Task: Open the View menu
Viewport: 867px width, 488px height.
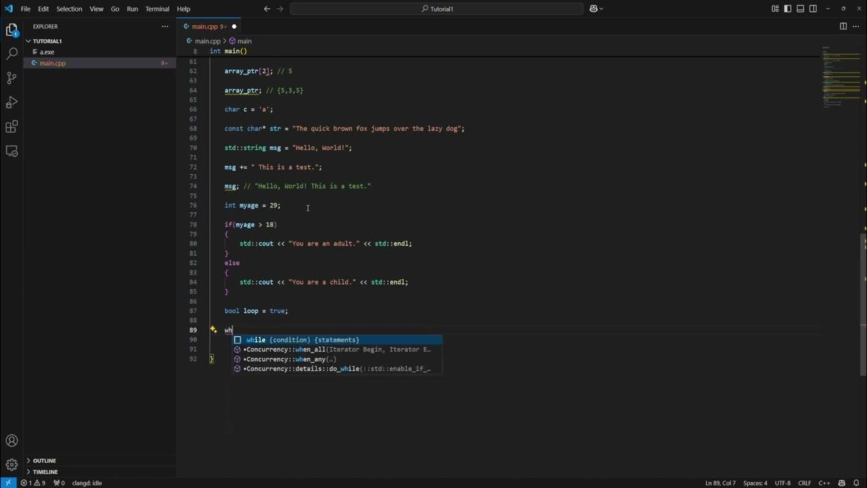Action: tap(97, 9)
